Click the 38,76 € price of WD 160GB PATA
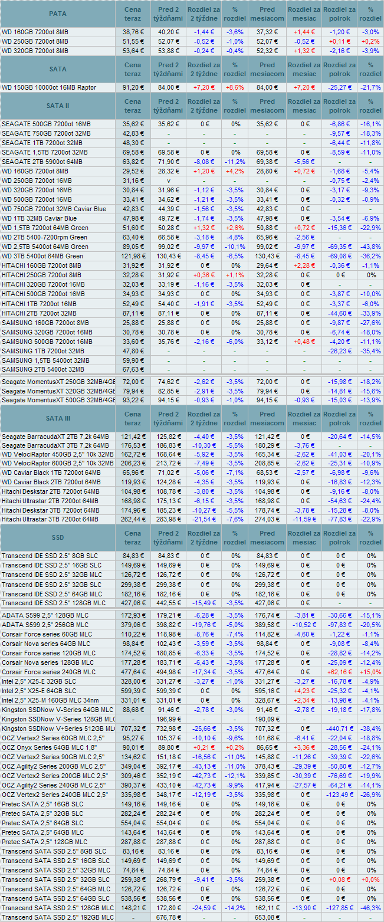Viewport: 384px width, 922px height. 133,32
